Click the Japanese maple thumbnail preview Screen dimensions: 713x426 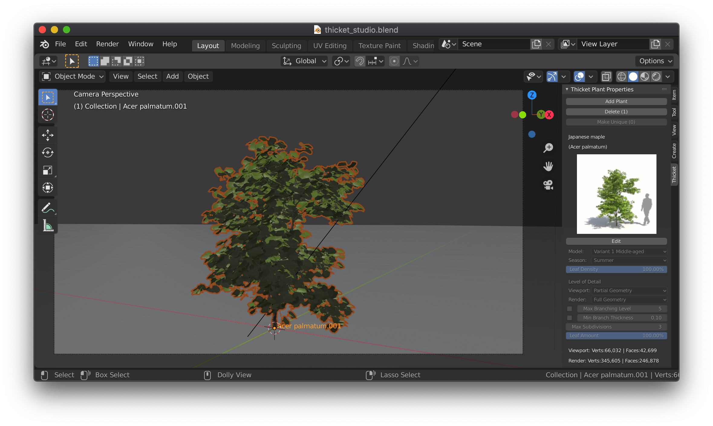coord(616,194)
